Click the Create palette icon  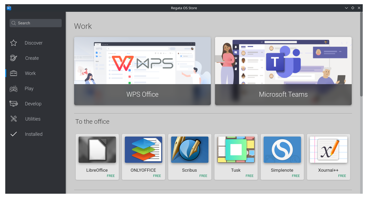point(14,58)
